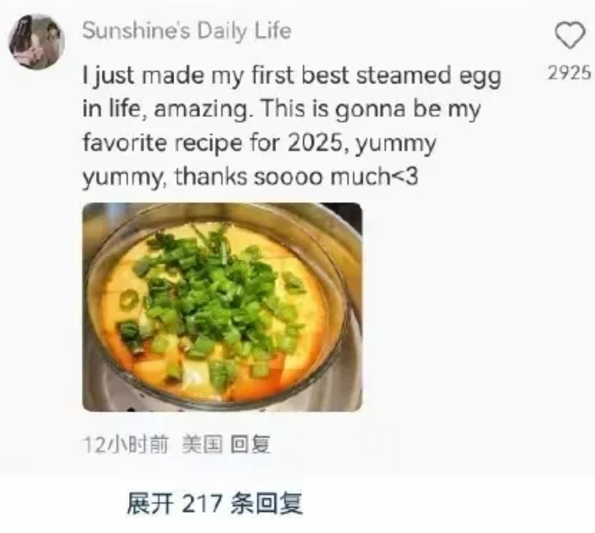The height and width of the screenshot is (533, 595).
Task: Click the word 'Sunshine's' in the username
Action: (x=137, y=31)
